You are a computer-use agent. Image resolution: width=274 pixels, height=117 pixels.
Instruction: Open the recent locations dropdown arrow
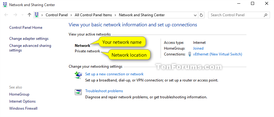tap(22, 15)
